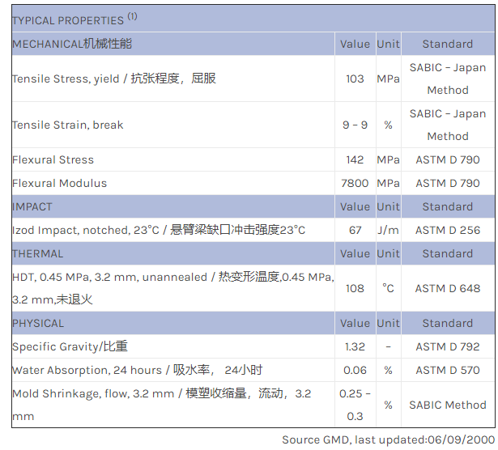Click the Source GMD last updated footnote
This screenshot has height=450, width=498.
388,439
